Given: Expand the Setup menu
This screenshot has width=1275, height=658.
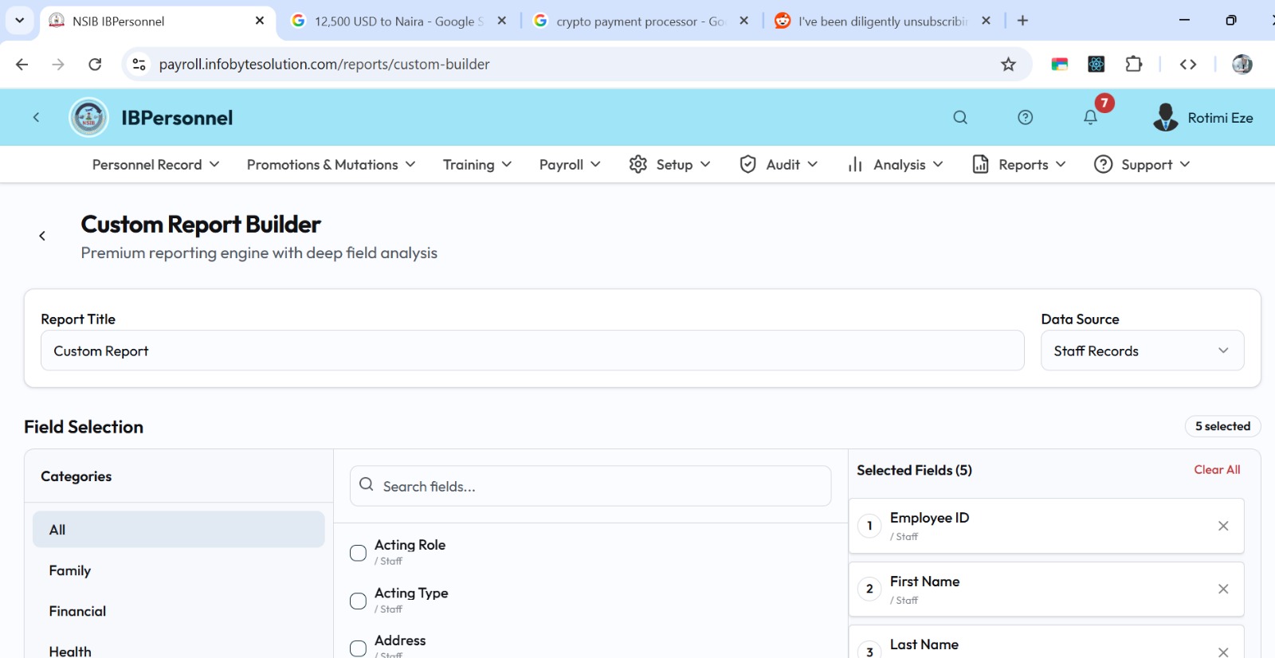Looking at the screenshot, I should click(669, 164).
